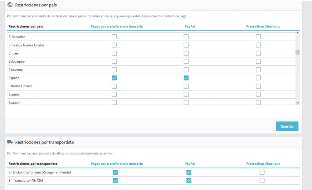Click carrier table PayPal column header
This screenshot has width=312, height=190.
(x=190, y=164)
